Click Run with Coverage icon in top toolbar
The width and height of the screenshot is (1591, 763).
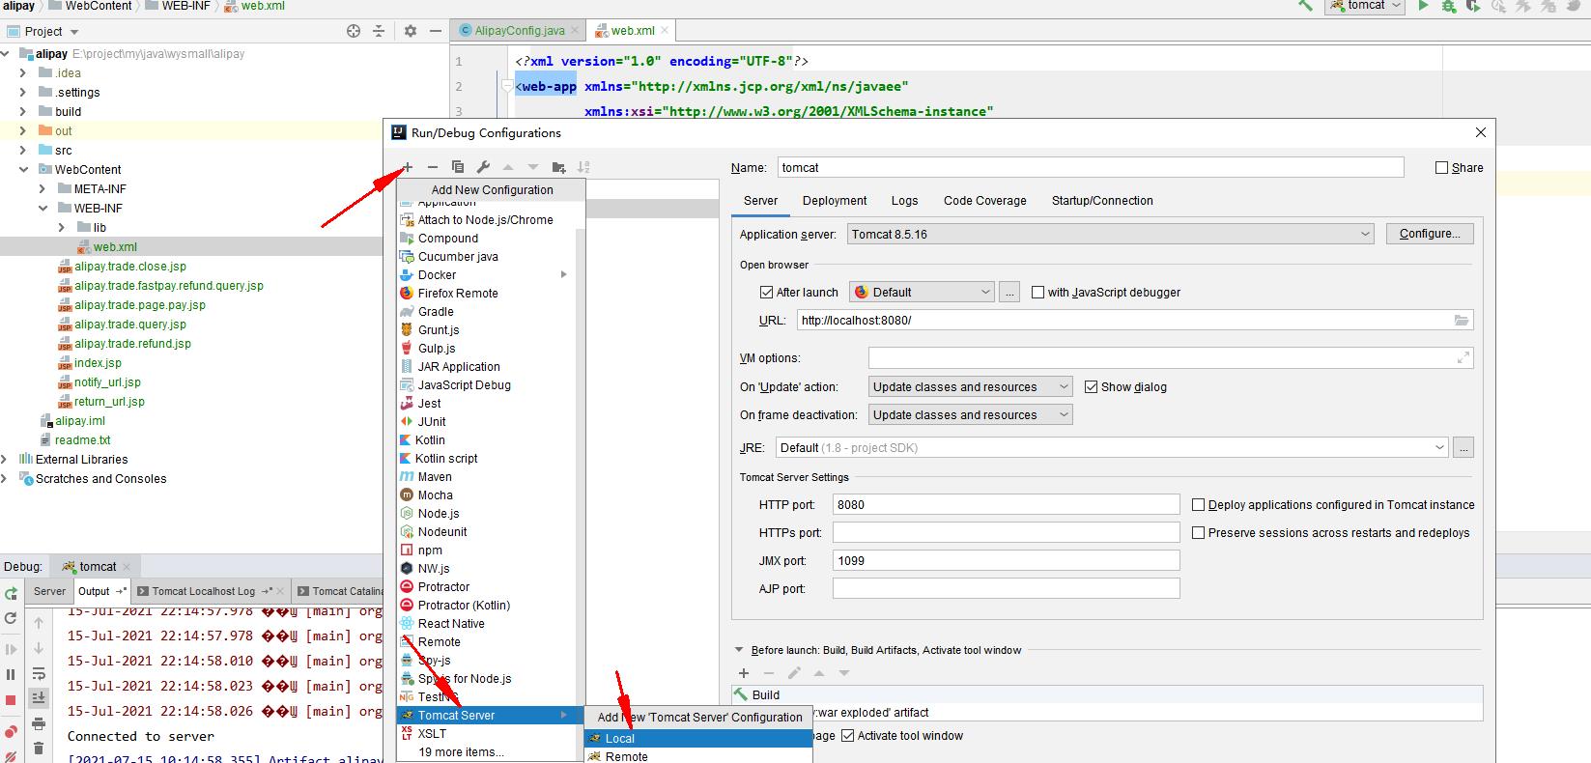tap(1473, 6)
